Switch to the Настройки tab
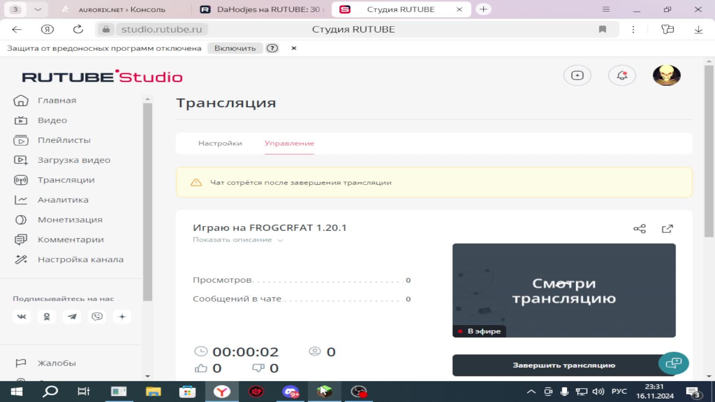Viewport: 715px width, 402px height. 220,143
